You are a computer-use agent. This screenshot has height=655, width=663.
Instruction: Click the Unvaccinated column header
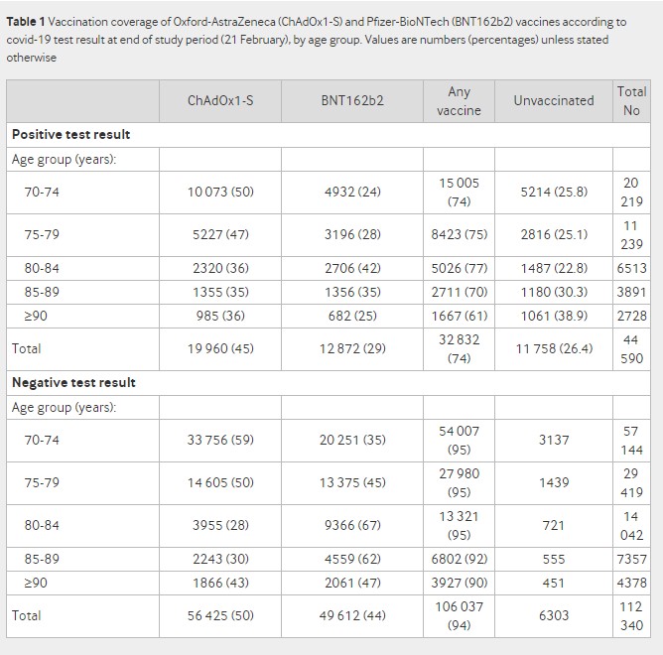tap(554, 100)
